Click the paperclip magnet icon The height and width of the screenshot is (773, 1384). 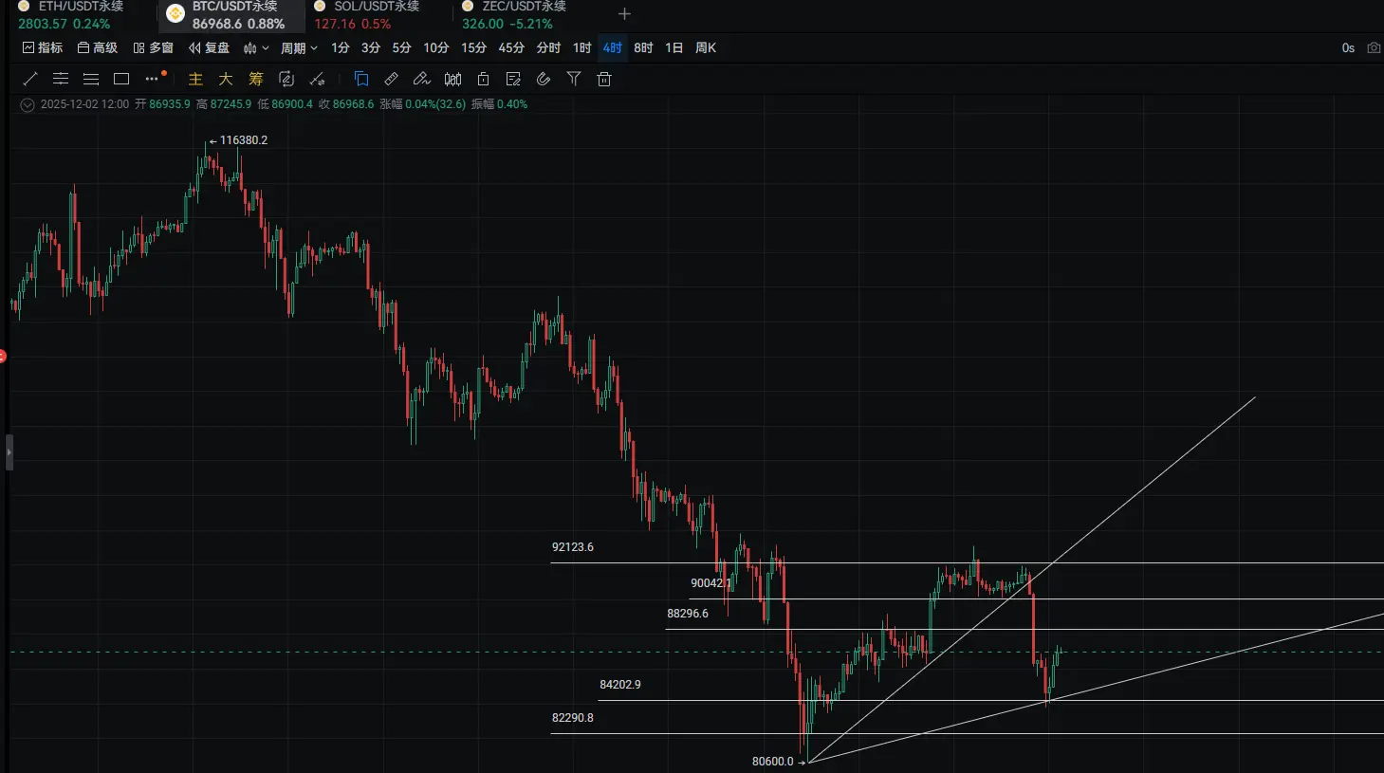pyautogui.click(x=544, y=79)
